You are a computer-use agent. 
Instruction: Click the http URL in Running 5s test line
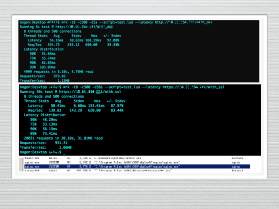coord(84,27)
